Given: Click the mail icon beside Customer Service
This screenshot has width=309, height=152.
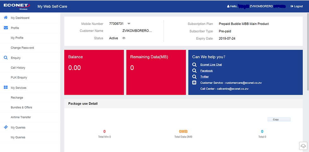Looking at the screenshot, I should (x=194, y=82).
